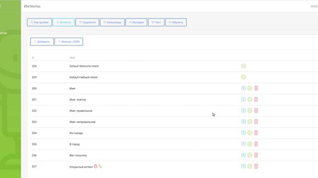This screenshot has width=318, height=178.
Task: Click blue download icon for Вес посылки
Action: (243, 155)
